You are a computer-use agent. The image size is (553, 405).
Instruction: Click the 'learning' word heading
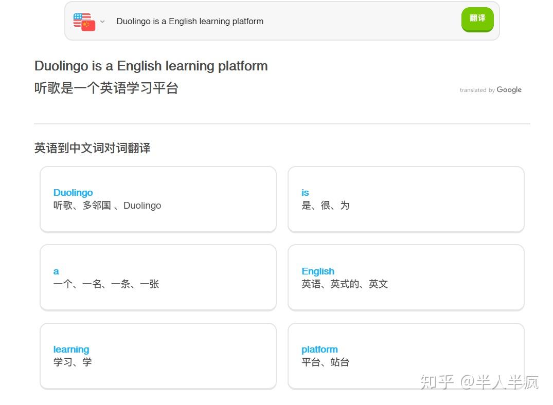(71, 349)
